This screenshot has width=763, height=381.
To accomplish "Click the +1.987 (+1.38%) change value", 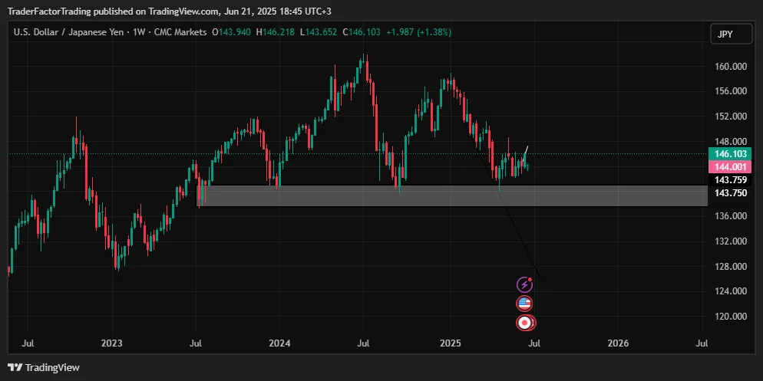I will [418, 32].
